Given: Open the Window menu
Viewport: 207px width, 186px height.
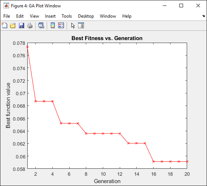Looking at the screenshot, I should click(x=108, y=16).
